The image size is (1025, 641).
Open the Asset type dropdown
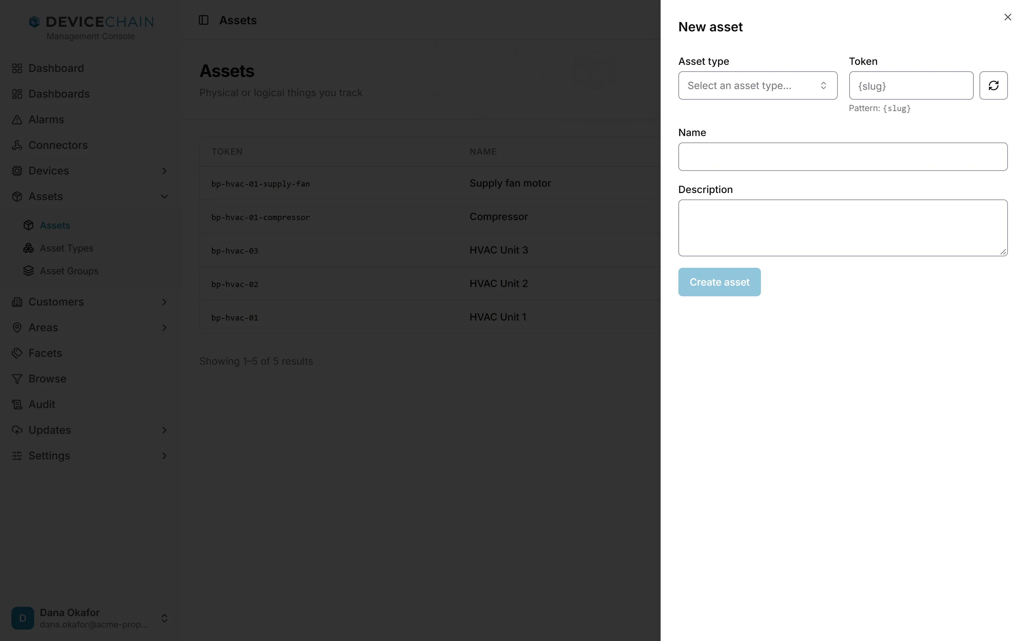pyautogui.click(x=757, y=85)
